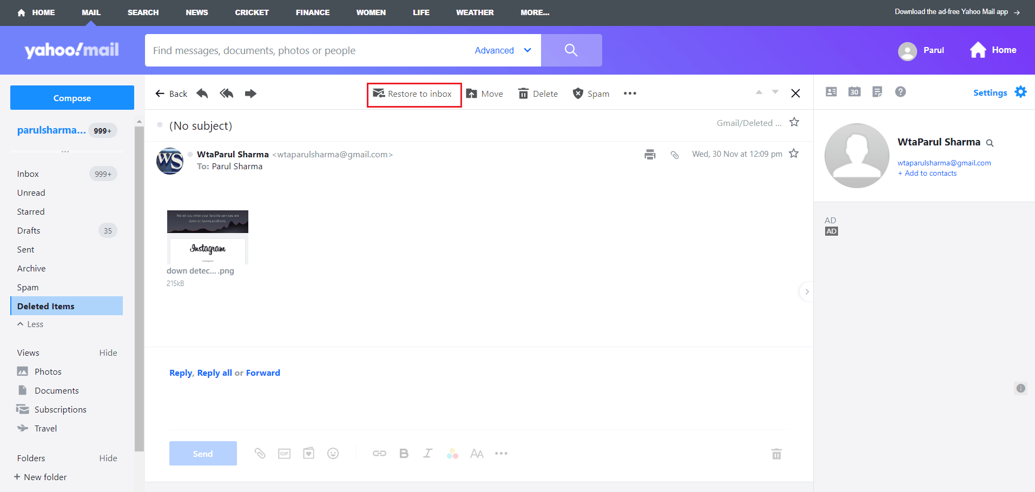Go to next message down arrow
The height and width of the screenshot is (492, 1035).
coord(775,92)
